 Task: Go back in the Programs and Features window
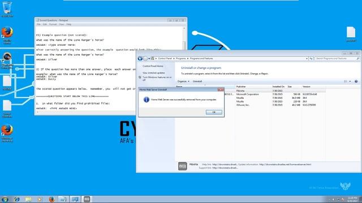pyautogui.click(x=140, y=59)
